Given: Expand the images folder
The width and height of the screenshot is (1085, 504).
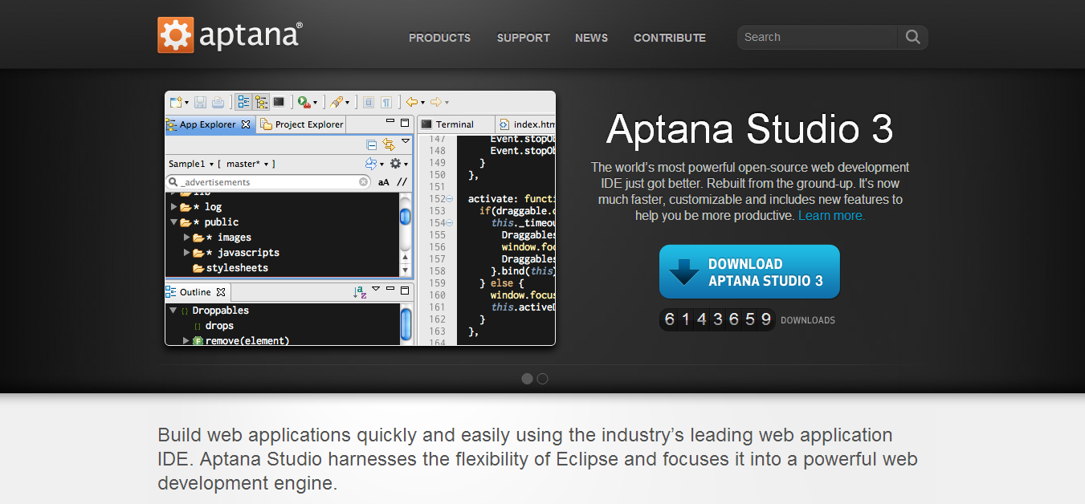Looking at the screenshot, I should pos(186,238).
